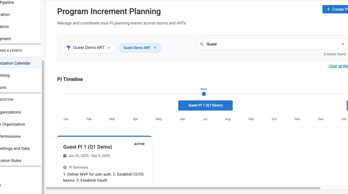Remove the Guest Demo ART filter chip
This screenshot has height=194, width=348.
click(155, 47)
